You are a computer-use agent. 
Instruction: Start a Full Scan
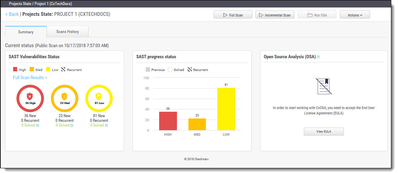[x=233, y=15]
